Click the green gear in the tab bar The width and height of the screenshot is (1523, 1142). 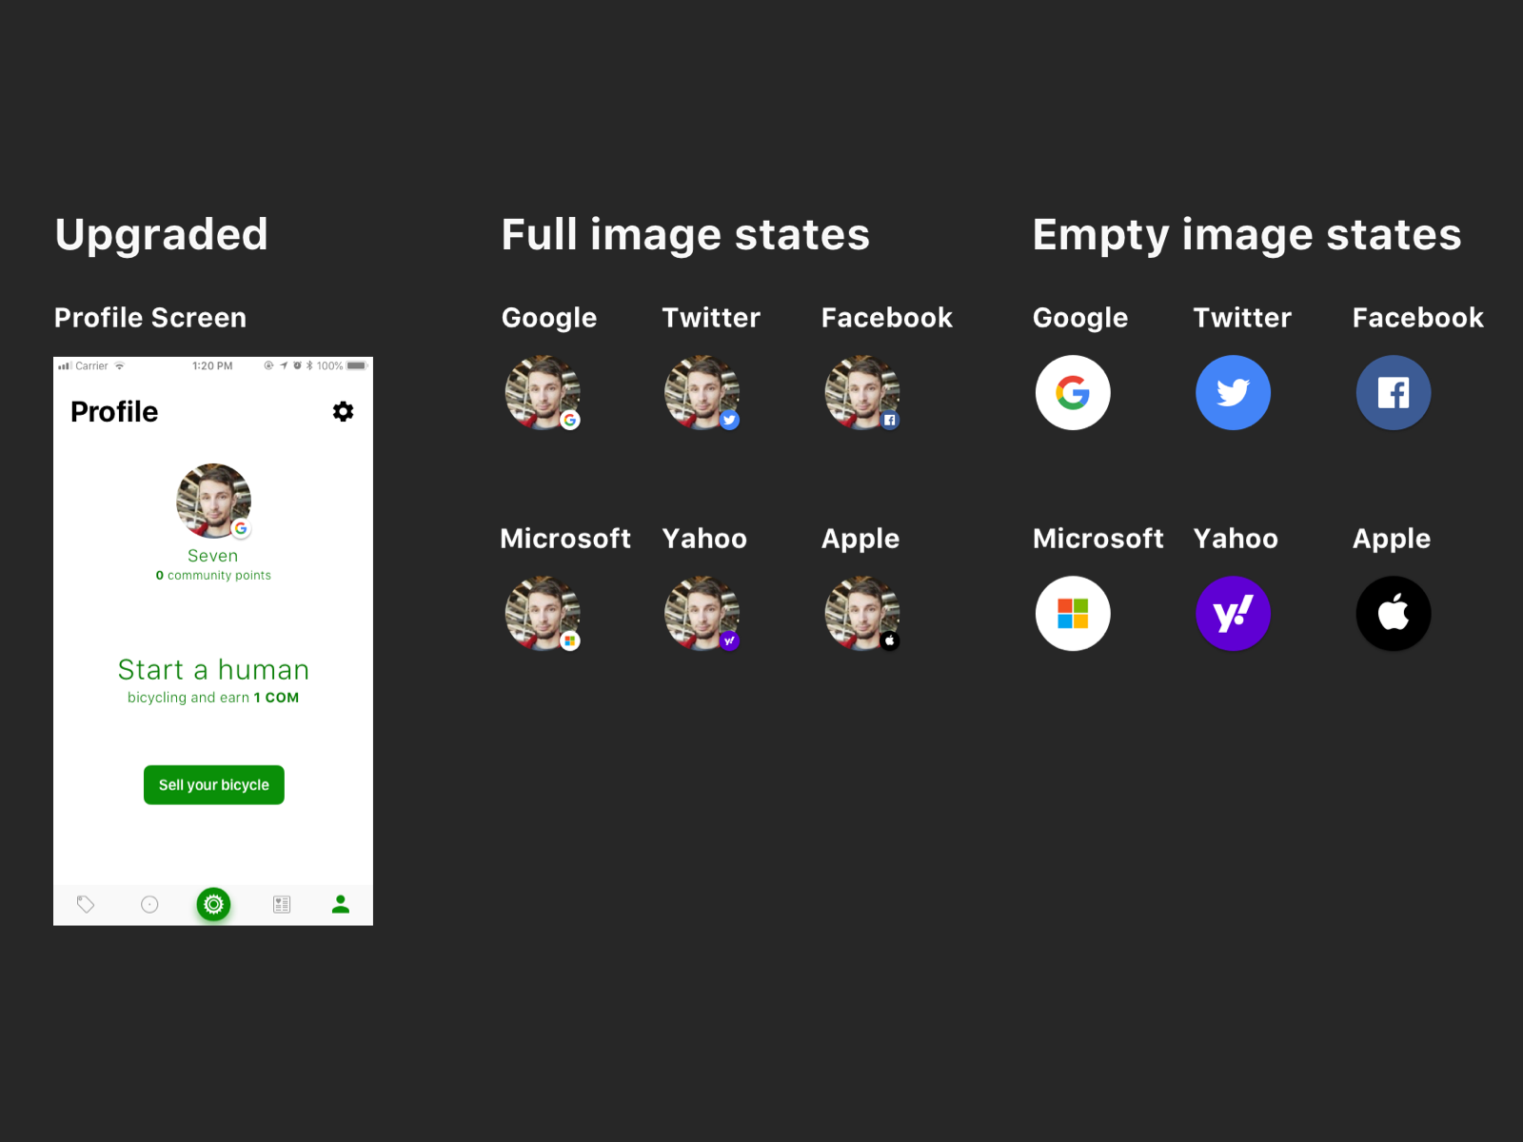pos(213,904)
